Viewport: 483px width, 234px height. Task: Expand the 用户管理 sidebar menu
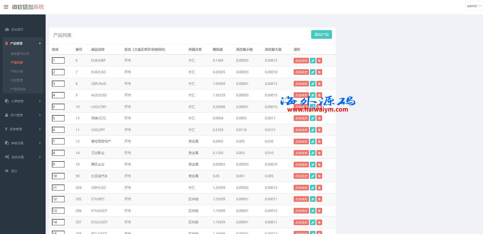coord(23,115)
